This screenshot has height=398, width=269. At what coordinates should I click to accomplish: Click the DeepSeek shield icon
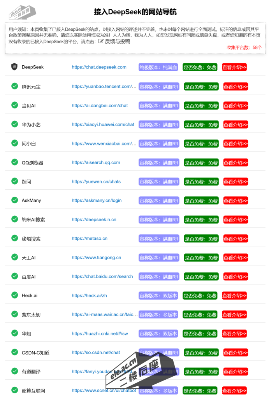[x=14, y=67]
